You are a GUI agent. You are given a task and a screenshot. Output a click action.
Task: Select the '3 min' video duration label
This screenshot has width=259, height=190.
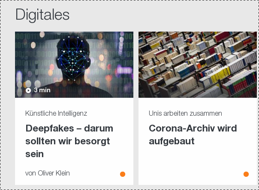(x=42, y=90)
